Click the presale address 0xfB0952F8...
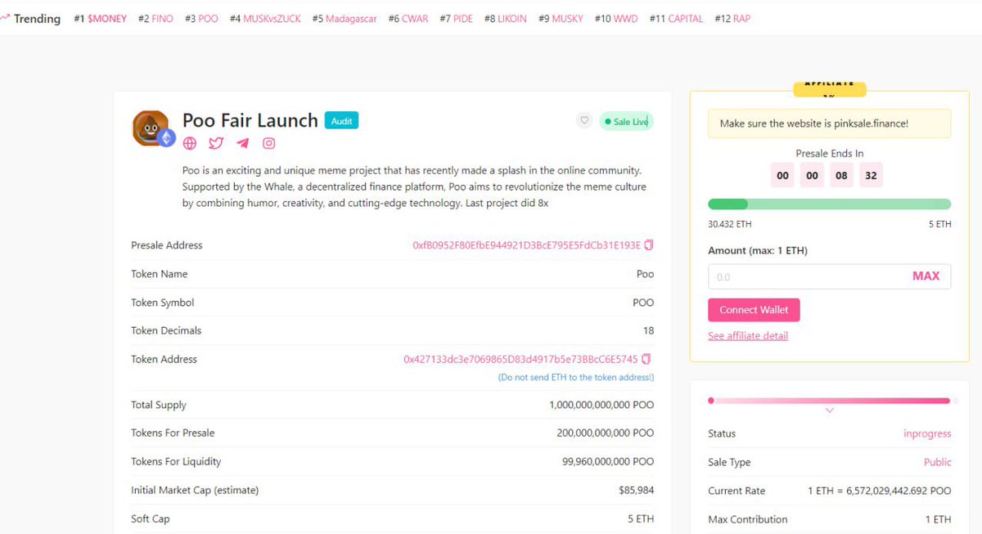 click(526, 245)
